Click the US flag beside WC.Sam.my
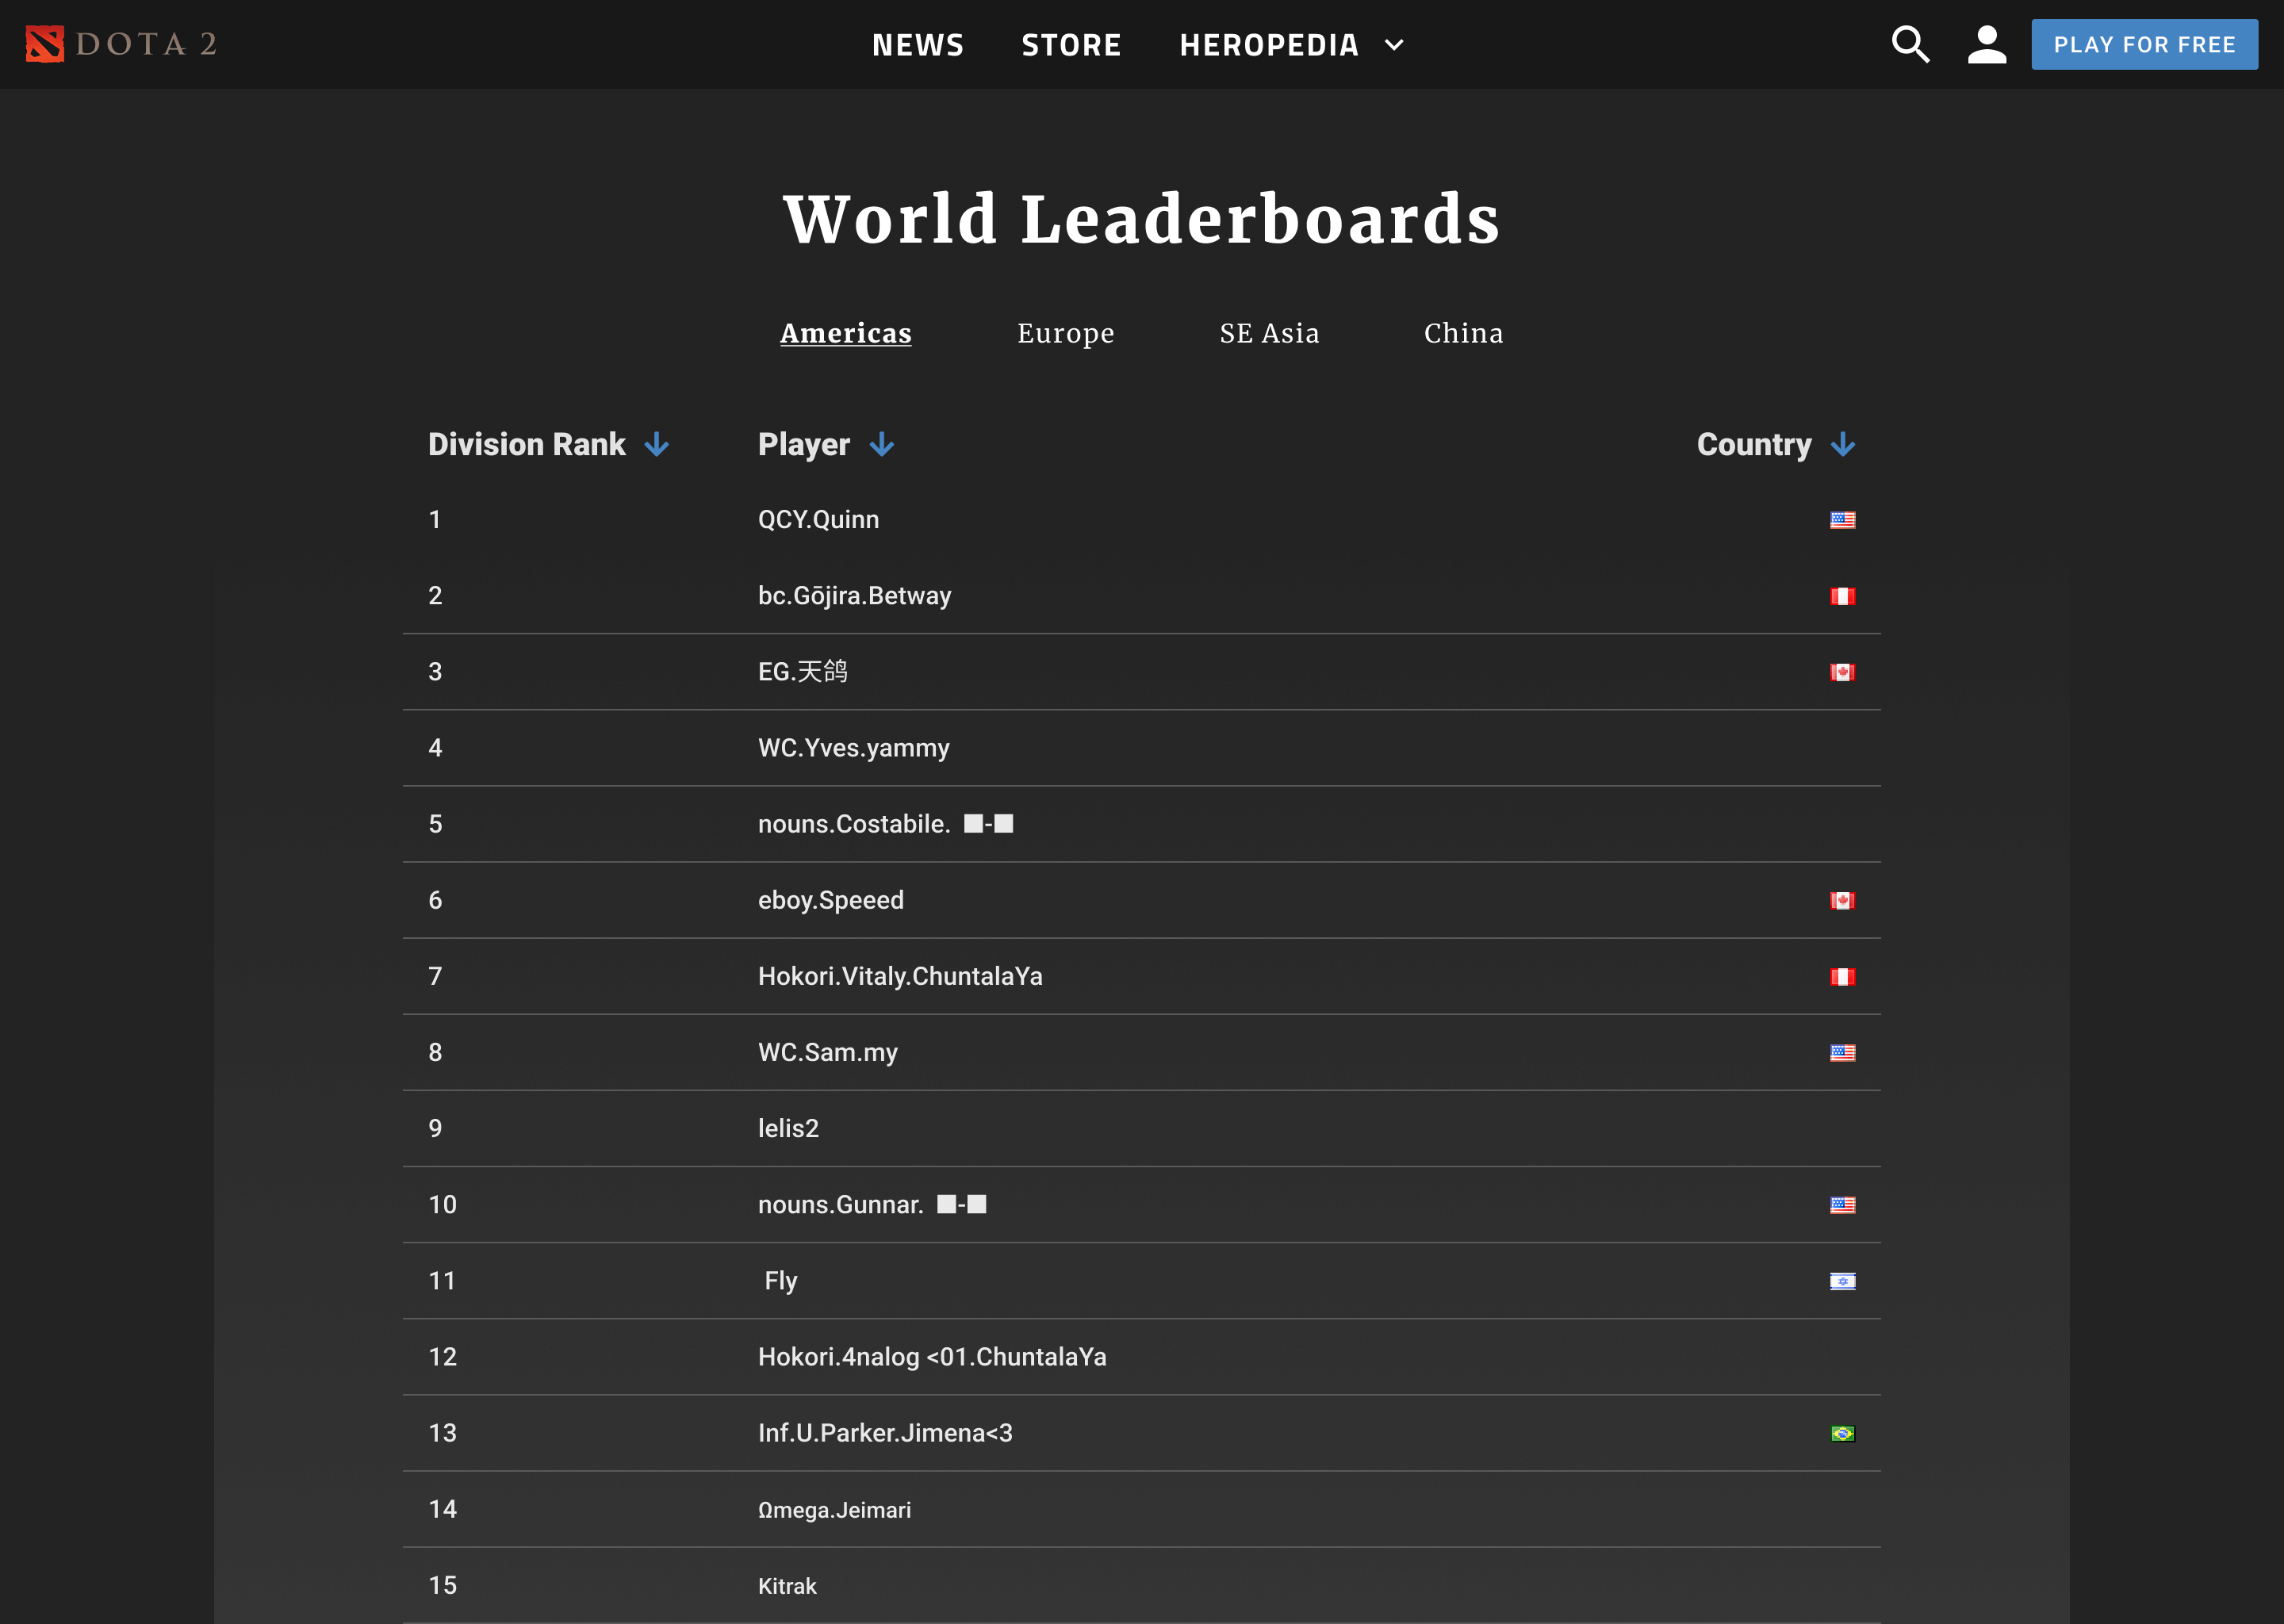The height and width of the screenshot is (1624, 2284). coord(1842,1052)
